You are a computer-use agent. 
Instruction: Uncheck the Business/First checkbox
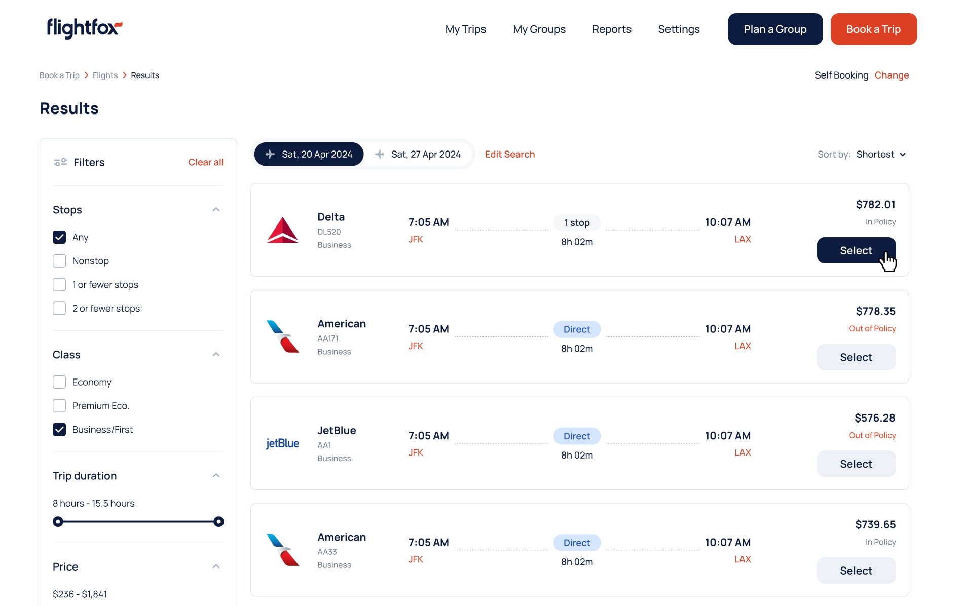[59, 430]
